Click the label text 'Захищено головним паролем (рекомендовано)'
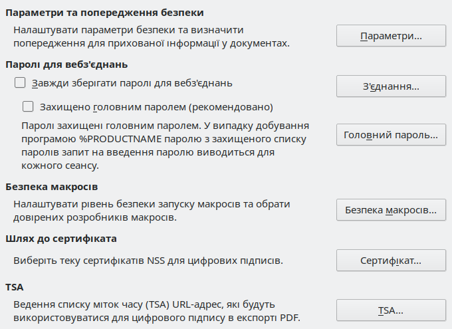This screenshot has height=329, width=452. pos(157,106)
